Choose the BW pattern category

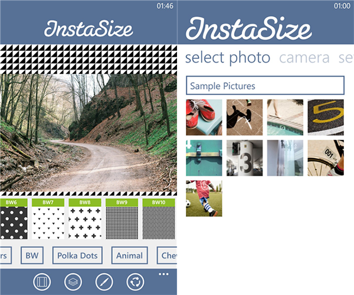pyautogui.click(x=32, y=255)
